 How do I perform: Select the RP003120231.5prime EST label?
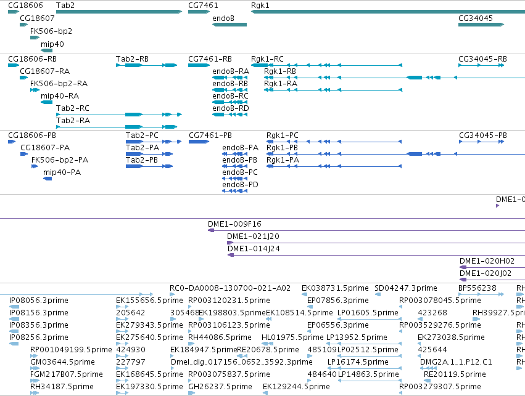coord(229,301)
